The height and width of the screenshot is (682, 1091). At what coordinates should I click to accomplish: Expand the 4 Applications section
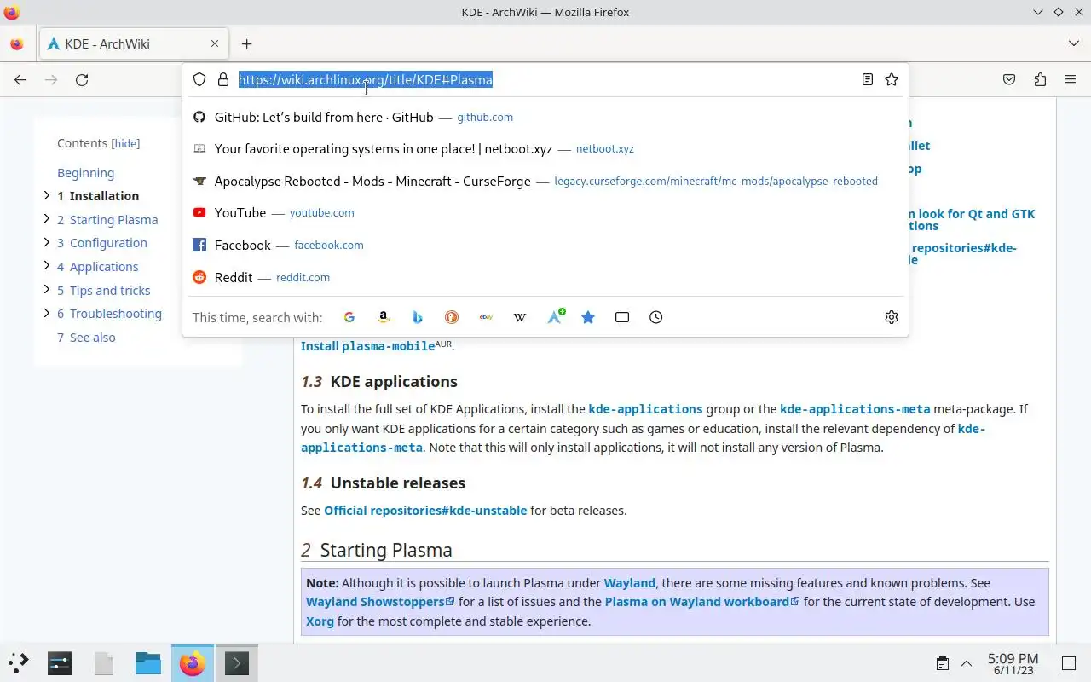coord(47,266)
